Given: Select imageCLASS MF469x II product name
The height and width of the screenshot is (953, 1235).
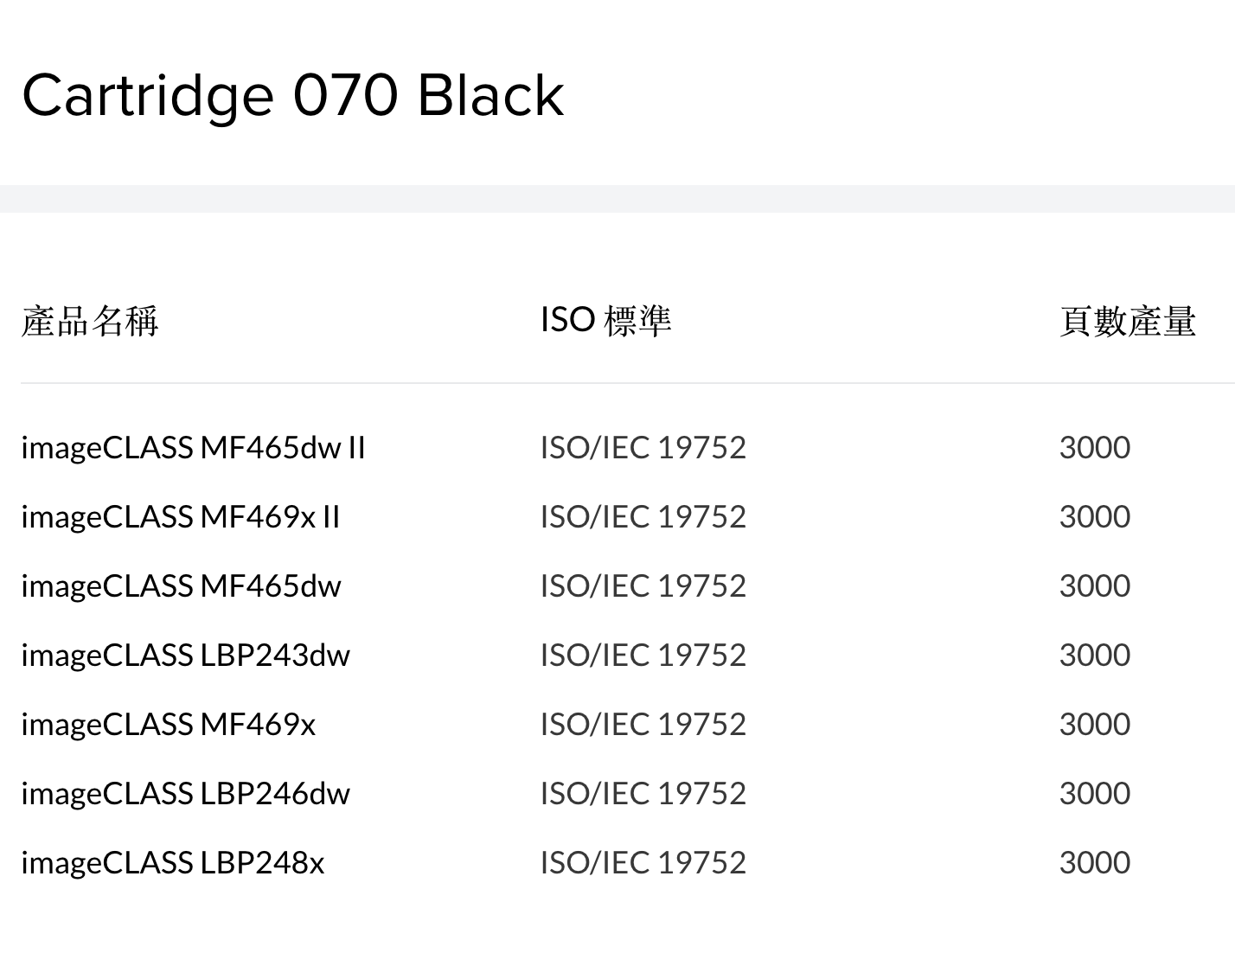Looking at the screenshot, I should click(x=180, y=517).
